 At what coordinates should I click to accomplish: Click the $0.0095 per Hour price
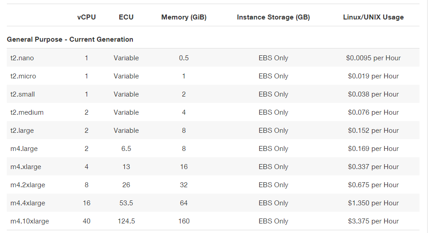pyautogui.click(x=373, y=58)
